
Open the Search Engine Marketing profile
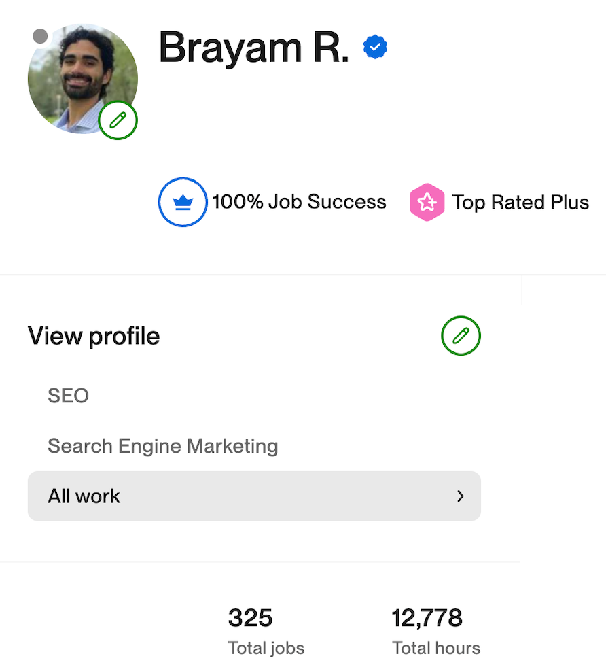[x=162, y=446]
